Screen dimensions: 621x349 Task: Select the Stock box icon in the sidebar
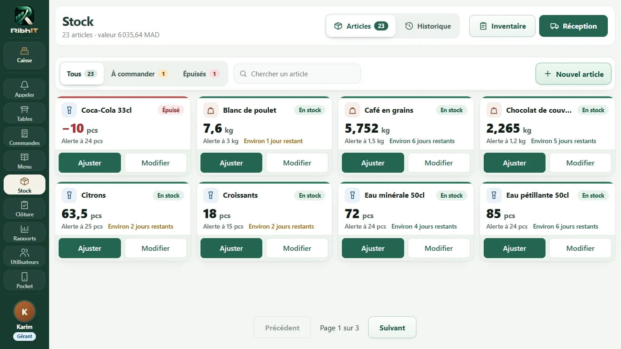(25, 181)
